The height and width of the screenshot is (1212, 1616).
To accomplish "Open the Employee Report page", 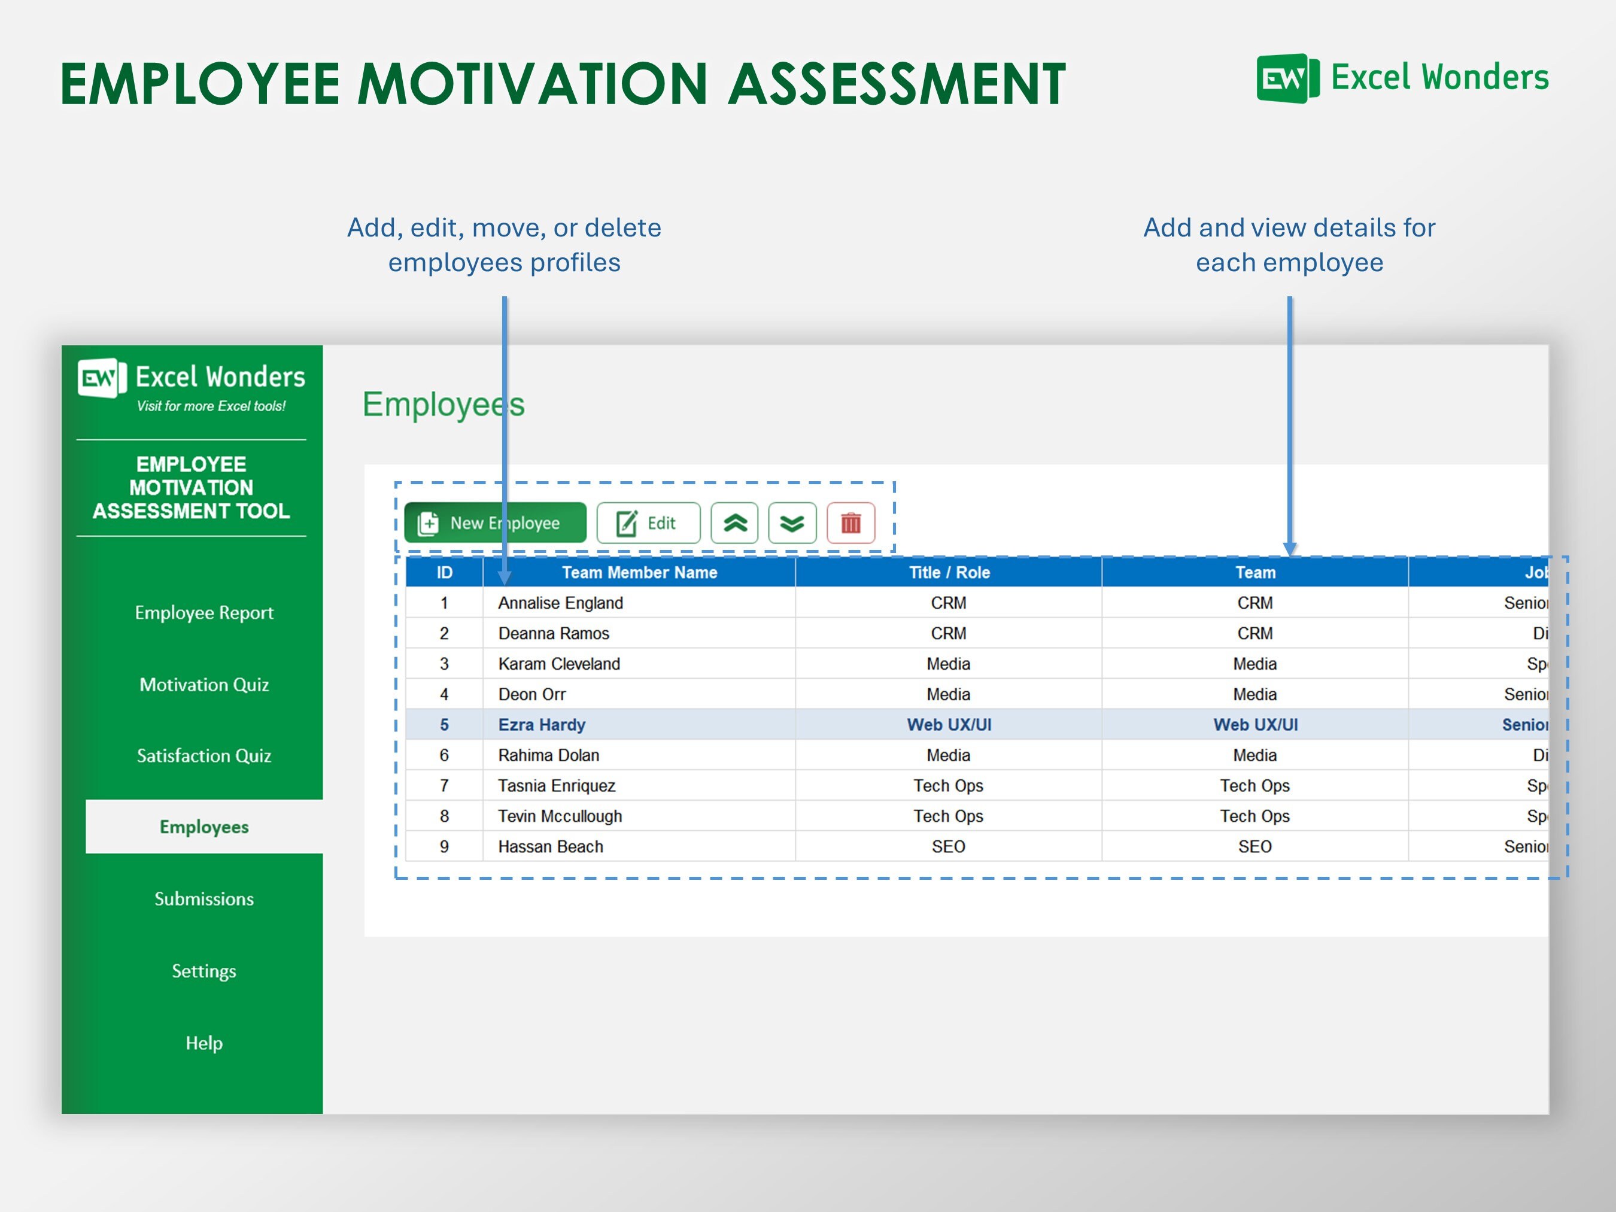I will pyautogui.click(x=205, y=612).
